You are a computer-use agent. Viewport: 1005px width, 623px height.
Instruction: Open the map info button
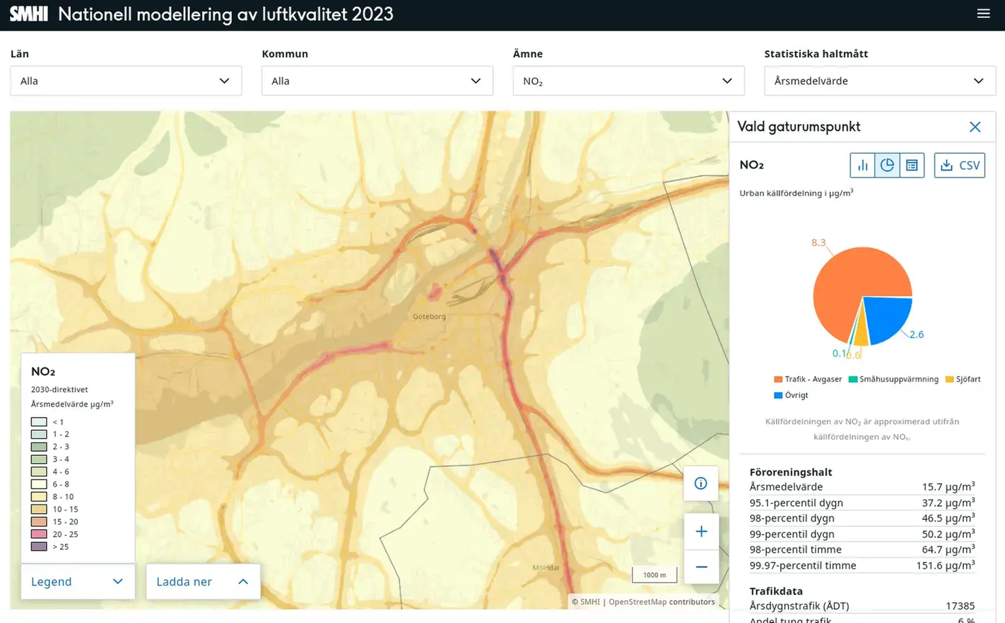pyautogui.click(x=701, y=483)
